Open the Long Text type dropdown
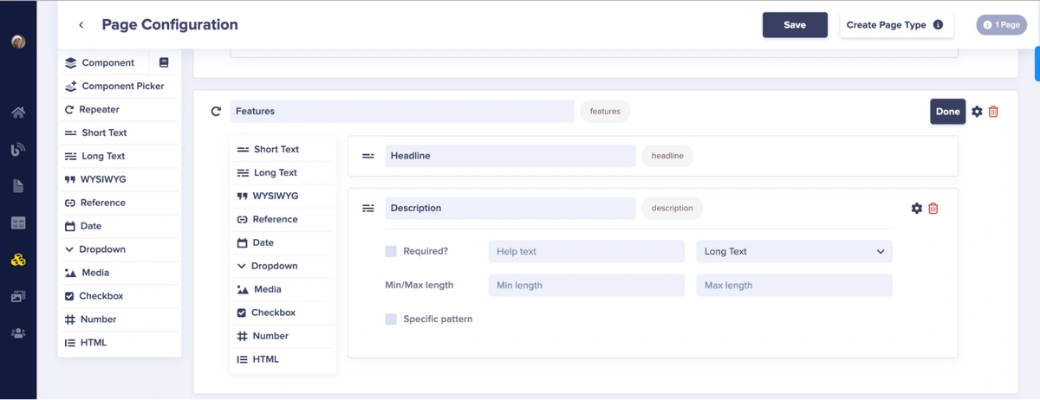Screen dimensions: 1040x400 coord(793,252)
